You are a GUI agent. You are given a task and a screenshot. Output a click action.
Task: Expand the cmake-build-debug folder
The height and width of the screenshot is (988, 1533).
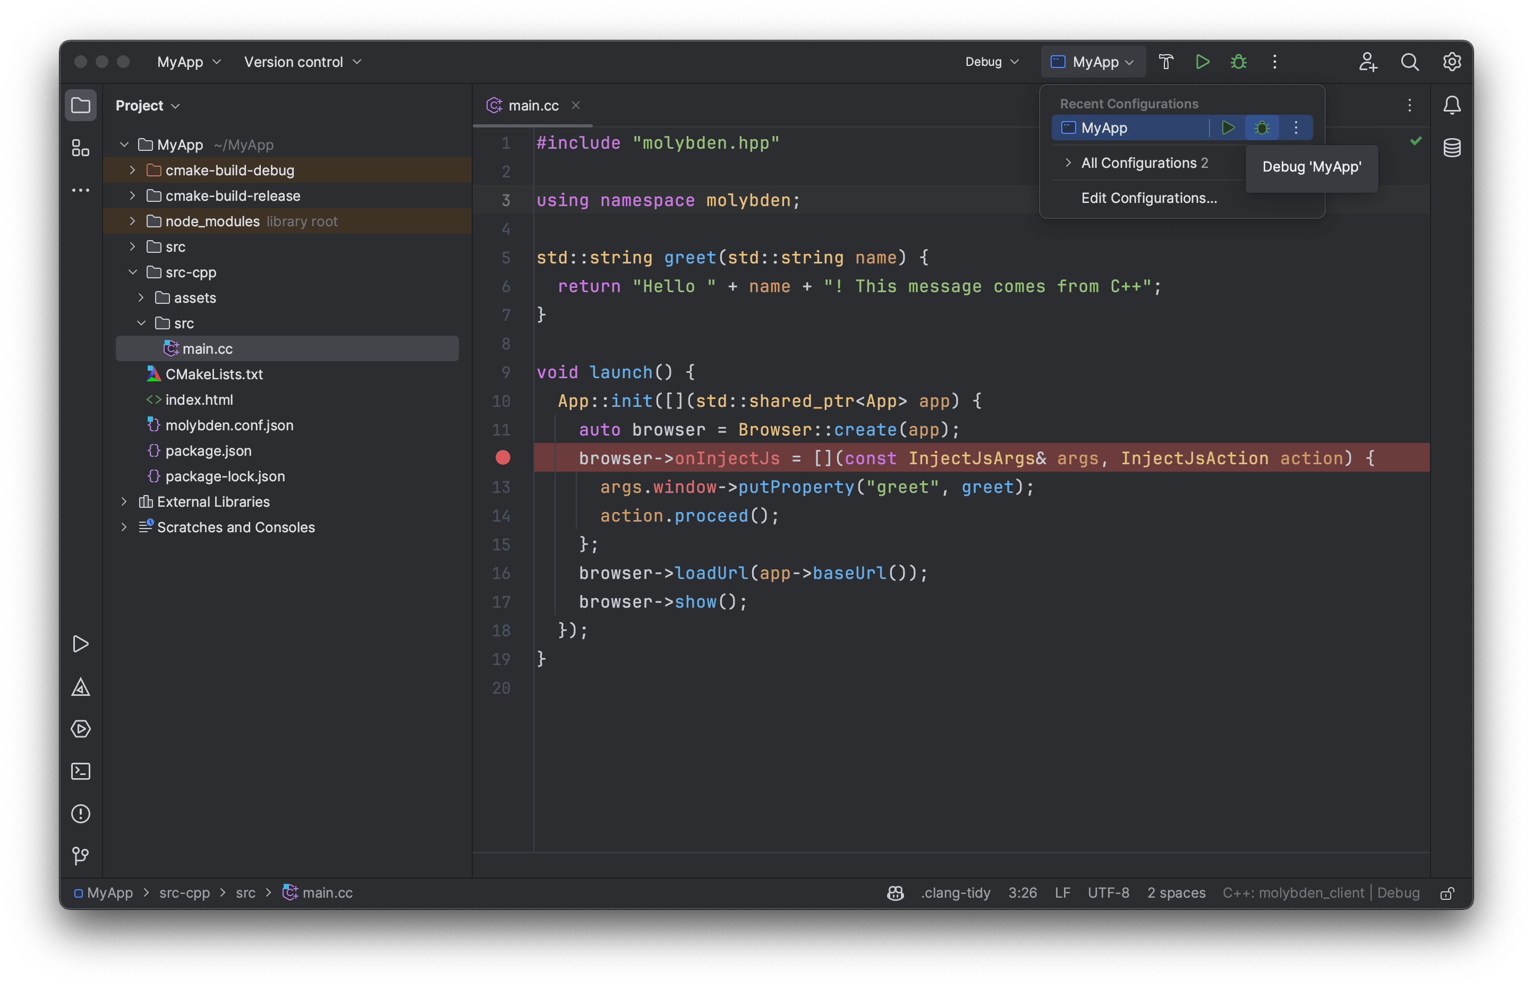click(132, 170)
